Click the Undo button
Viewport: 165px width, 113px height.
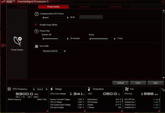(x=138, y=83)
